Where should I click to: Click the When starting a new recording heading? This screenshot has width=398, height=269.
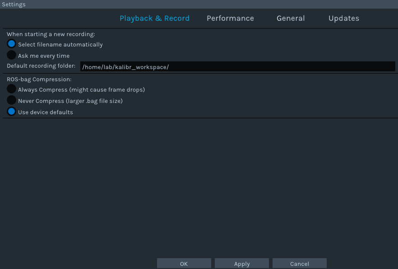(51, 34)
